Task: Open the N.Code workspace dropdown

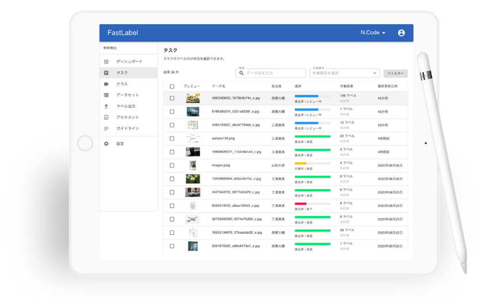Action: pos(373,33)
